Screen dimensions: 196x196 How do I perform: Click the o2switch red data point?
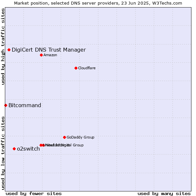coord(14,149)
